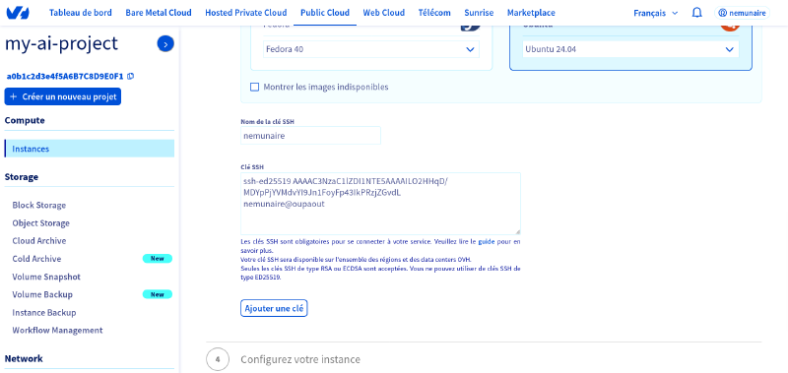Go to Tableau de bord

tap(81, 13)
